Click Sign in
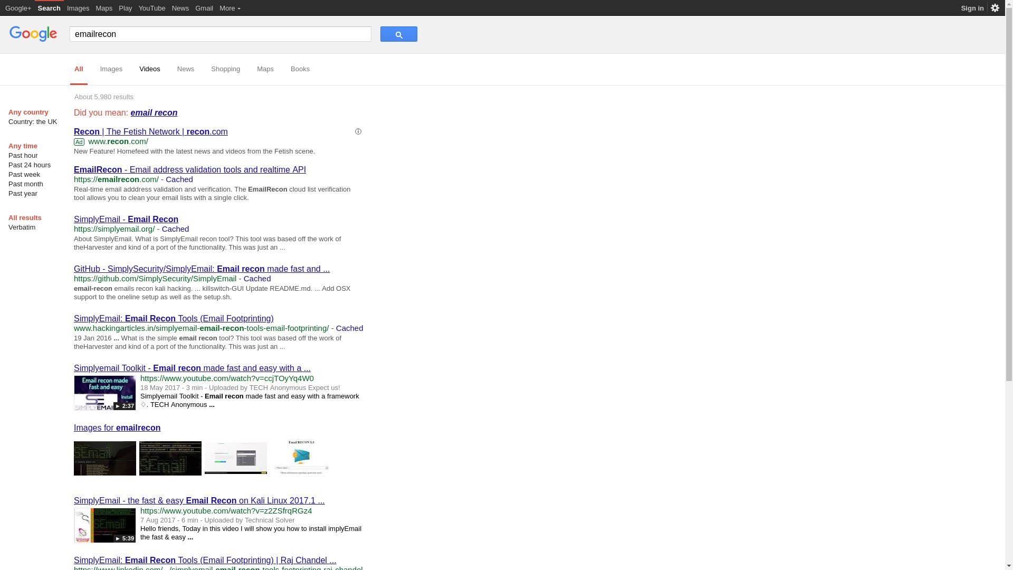 972,8
